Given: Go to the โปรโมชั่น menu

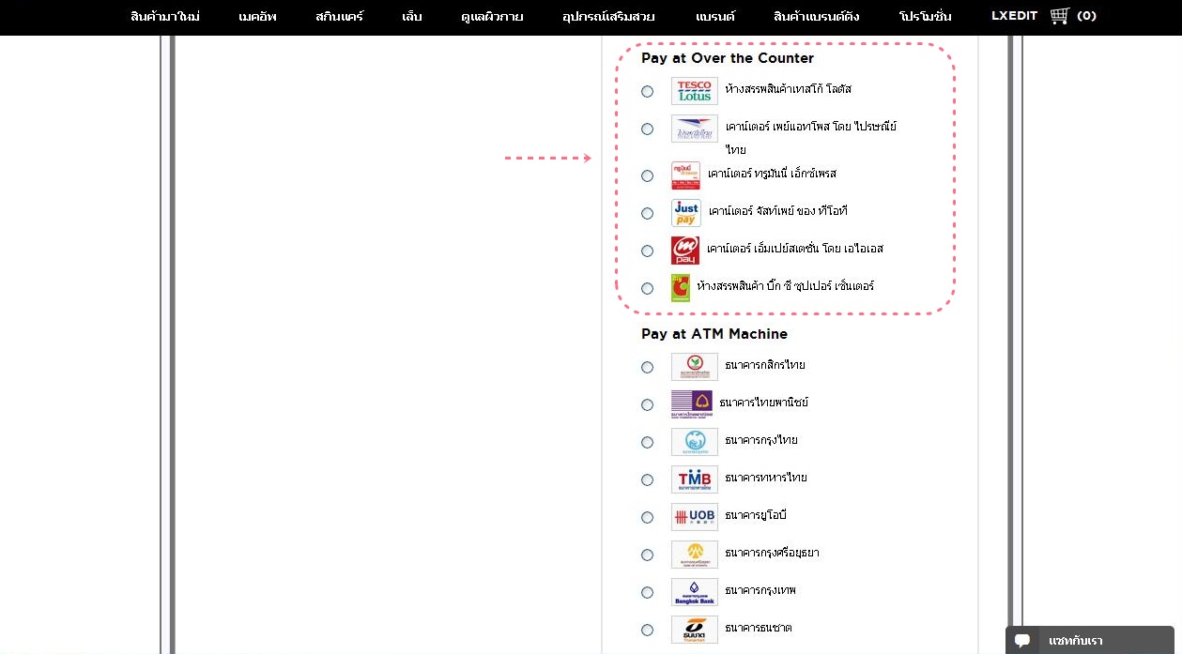Looking at the screenshot, I should tap(925, 17).
